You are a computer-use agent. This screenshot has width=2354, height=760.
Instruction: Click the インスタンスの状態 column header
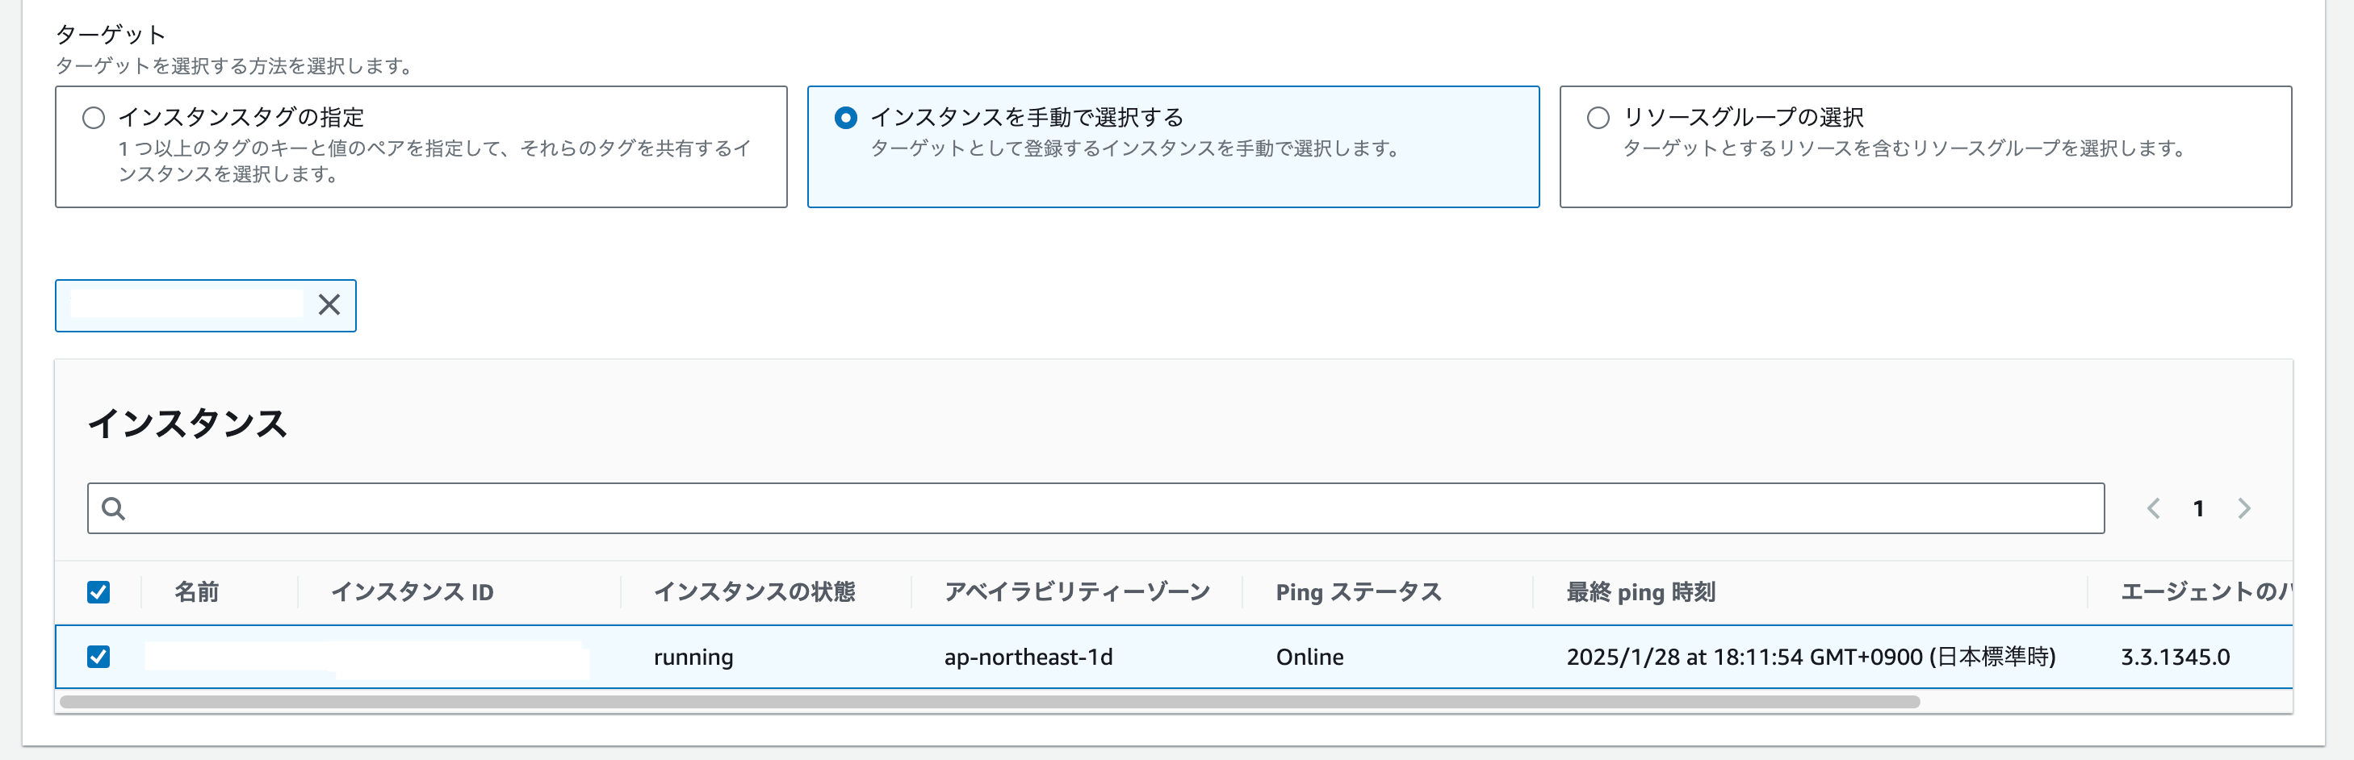[x=755, y=593]
